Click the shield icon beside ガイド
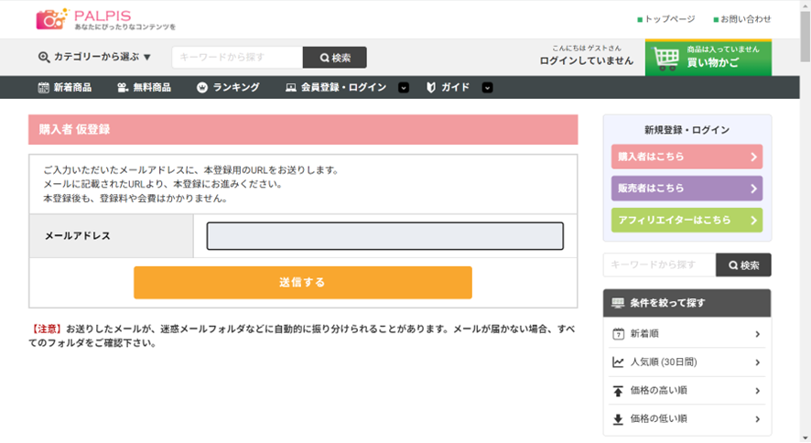Viewport: 811px width, 443px height. pyautogui.click(x=430, y=88)
